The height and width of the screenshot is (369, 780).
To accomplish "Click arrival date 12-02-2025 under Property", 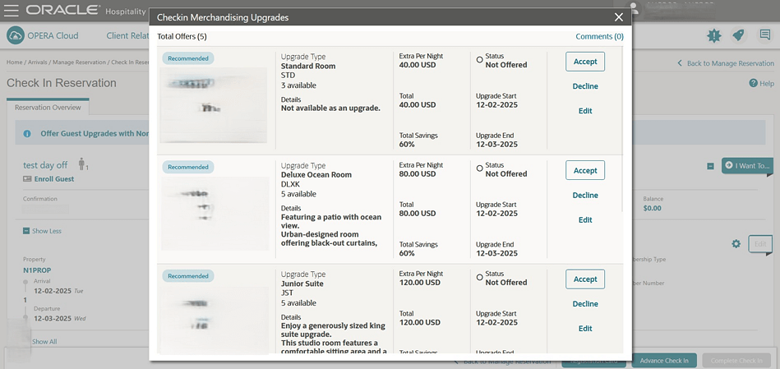I will [53, 290].
